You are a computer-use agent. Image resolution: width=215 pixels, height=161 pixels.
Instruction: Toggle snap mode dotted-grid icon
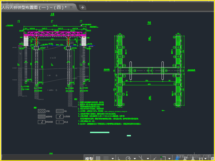click(106, 158)
